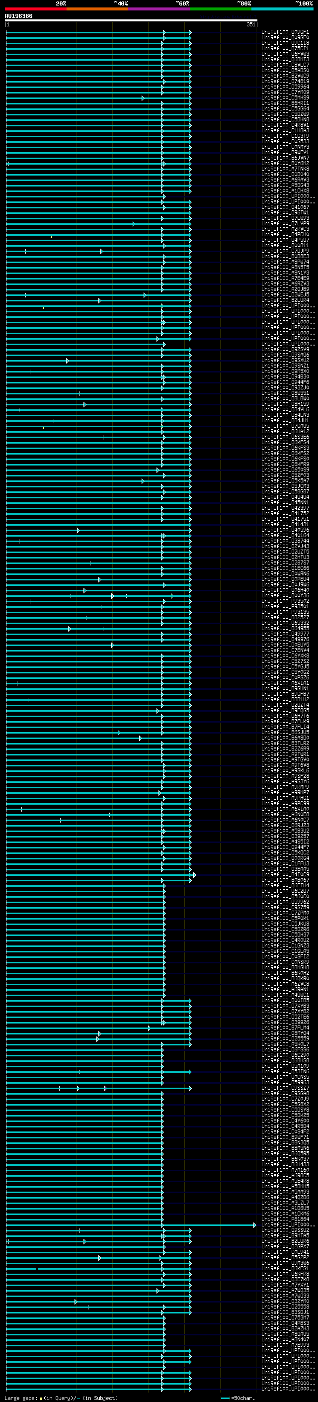Select hit UniRef100_Q7XYB3
Screen dimensions: 318x1402
(x=285, y=1006)
